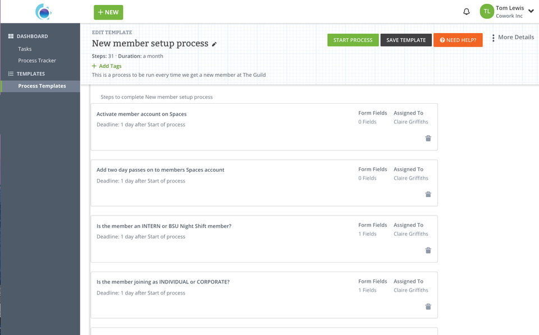Open Tasks in the sidebar
The width and height of the screenshot is (539, 335).
click(x=25, y=49)
